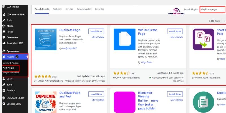Install Now for Elementor Website Builder
226x113 pixels.
175,94
